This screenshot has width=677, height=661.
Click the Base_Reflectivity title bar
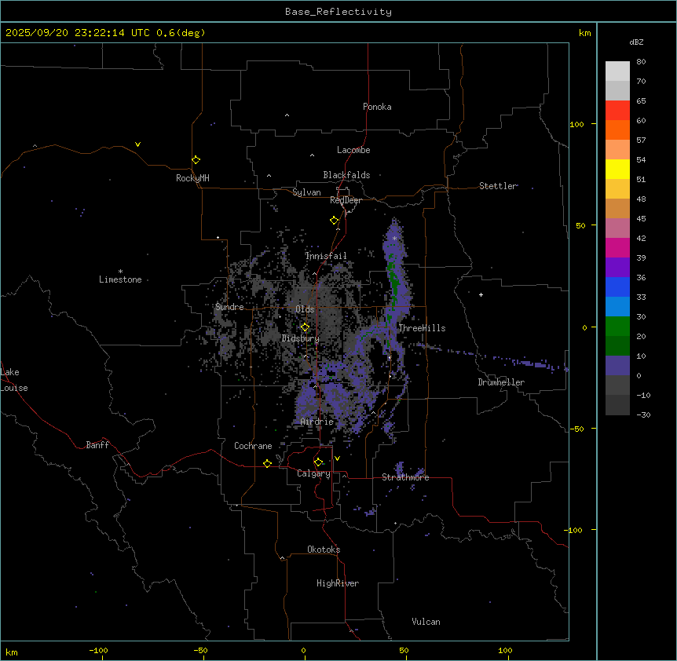(338, 12)
